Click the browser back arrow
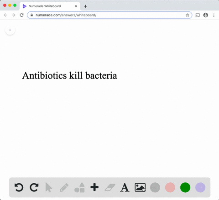This screenshot has height=200, width=219. click(x=5, y=15)
